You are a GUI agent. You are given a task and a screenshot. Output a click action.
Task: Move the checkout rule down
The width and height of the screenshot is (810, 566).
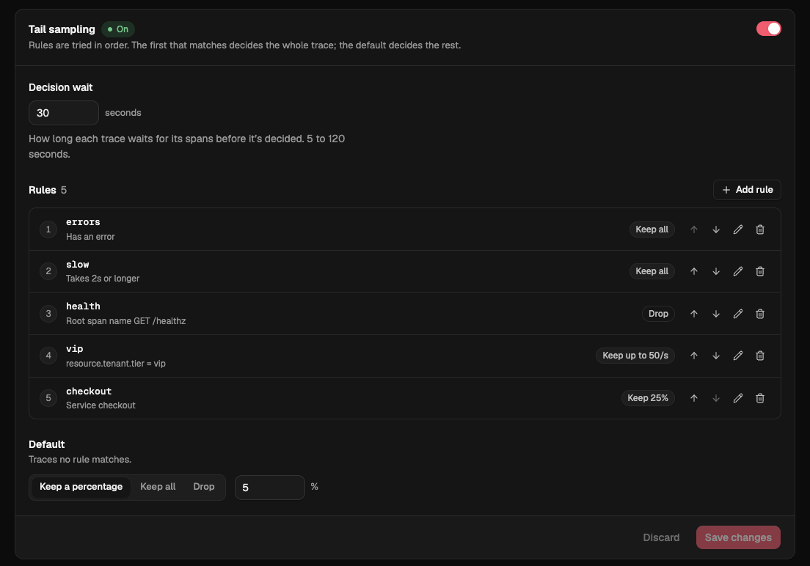716,397
